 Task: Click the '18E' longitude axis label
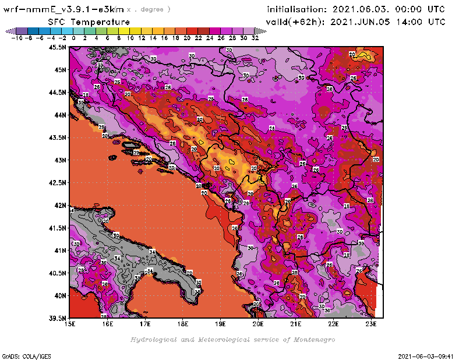point(183,324)
